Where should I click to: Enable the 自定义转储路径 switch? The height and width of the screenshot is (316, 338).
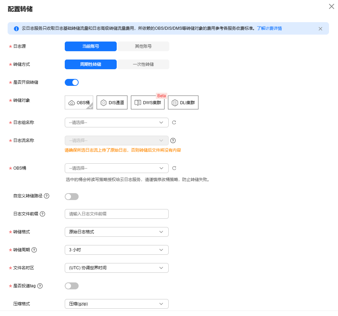point(72,197)
